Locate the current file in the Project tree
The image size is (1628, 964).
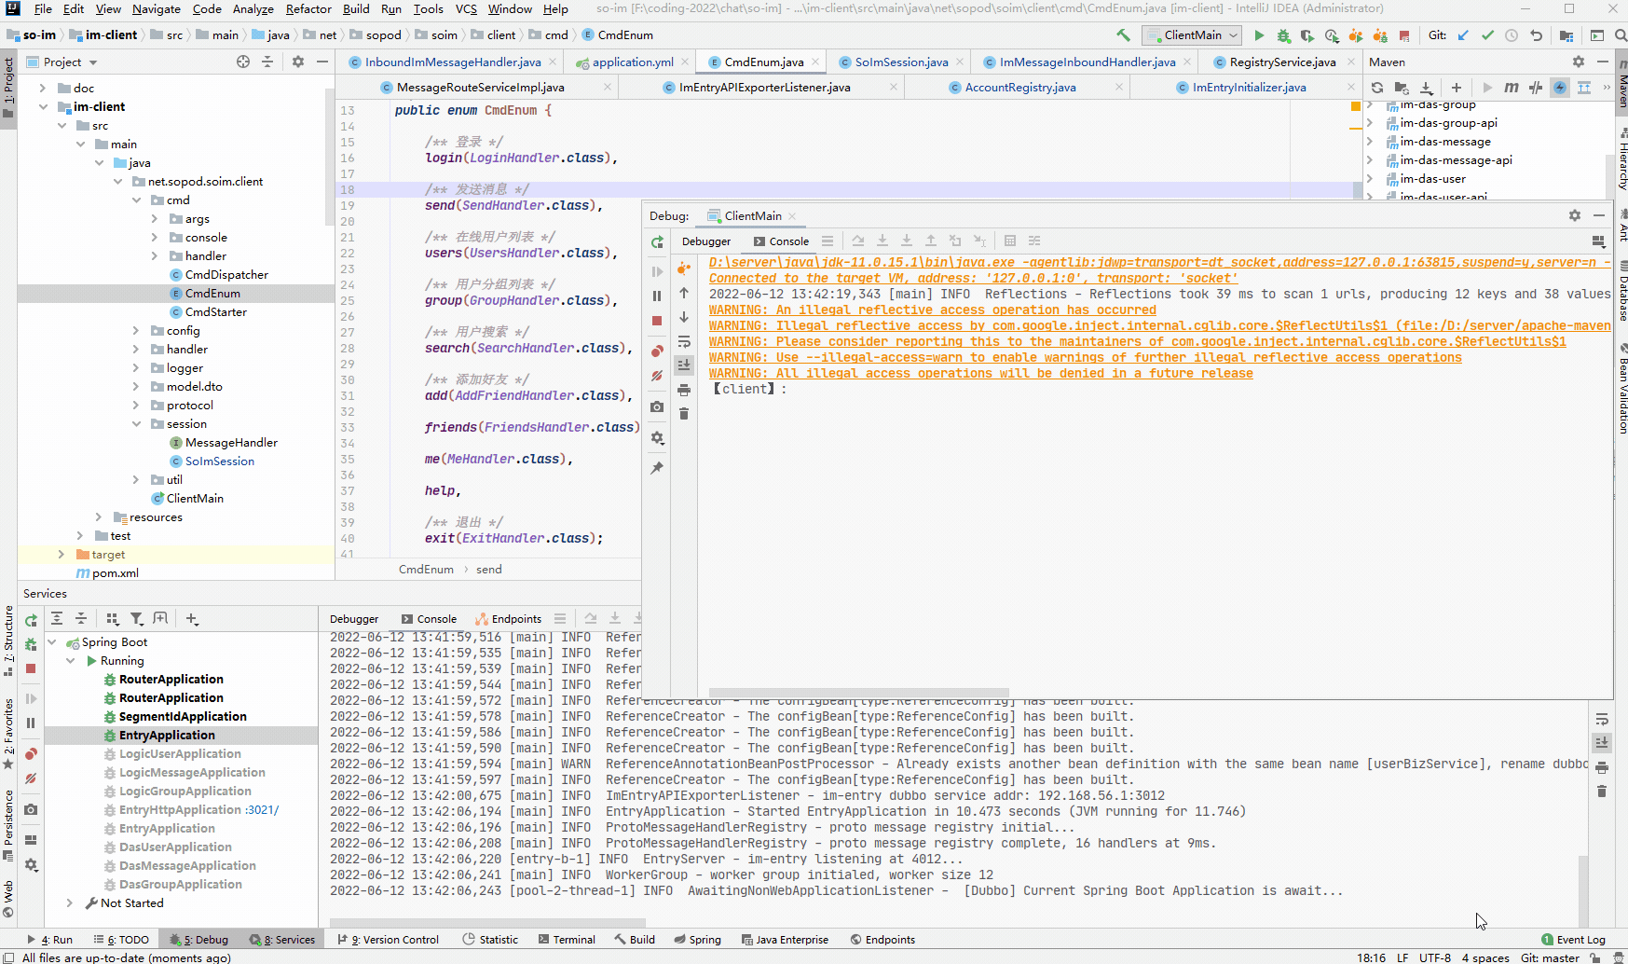coord(243,62)
